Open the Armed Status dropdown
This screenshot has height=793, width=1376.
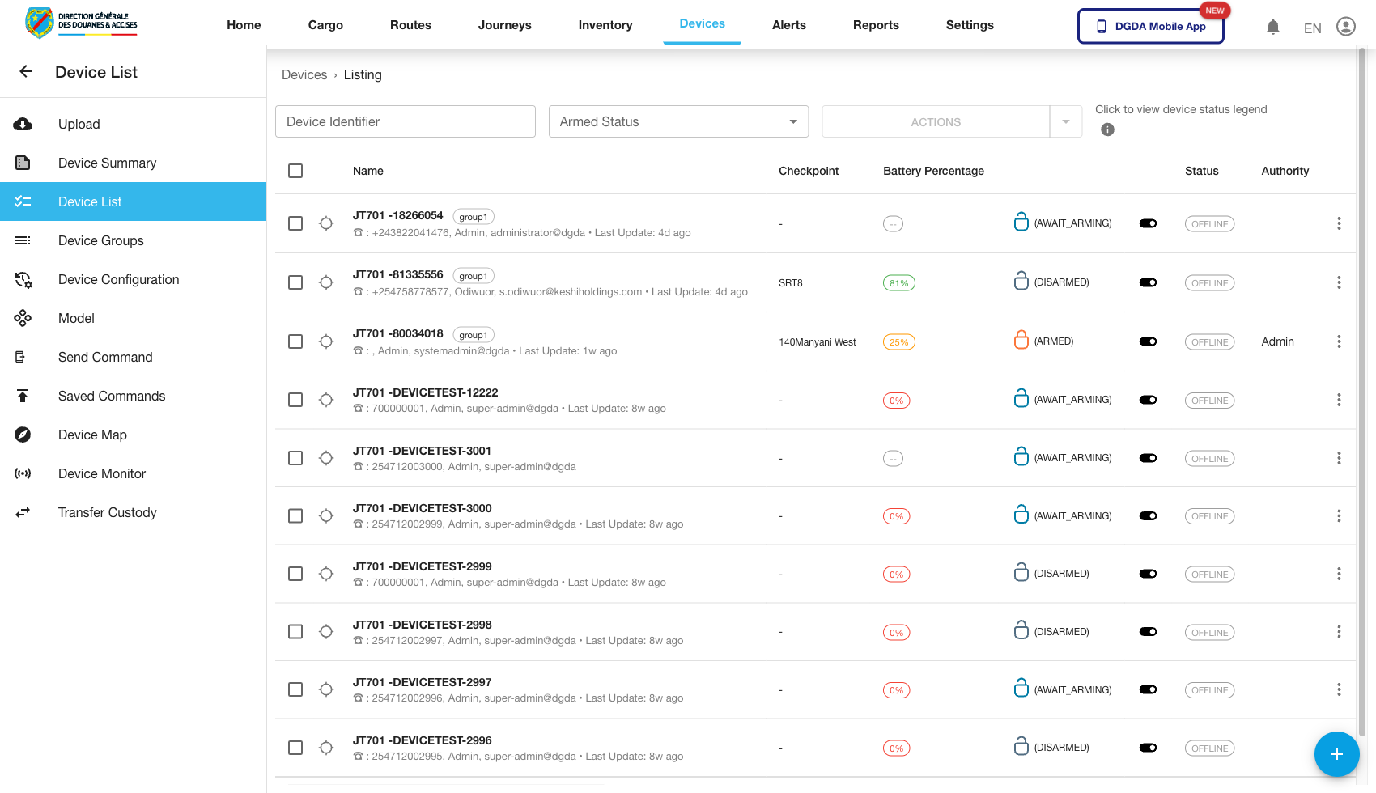click(678, 121)
